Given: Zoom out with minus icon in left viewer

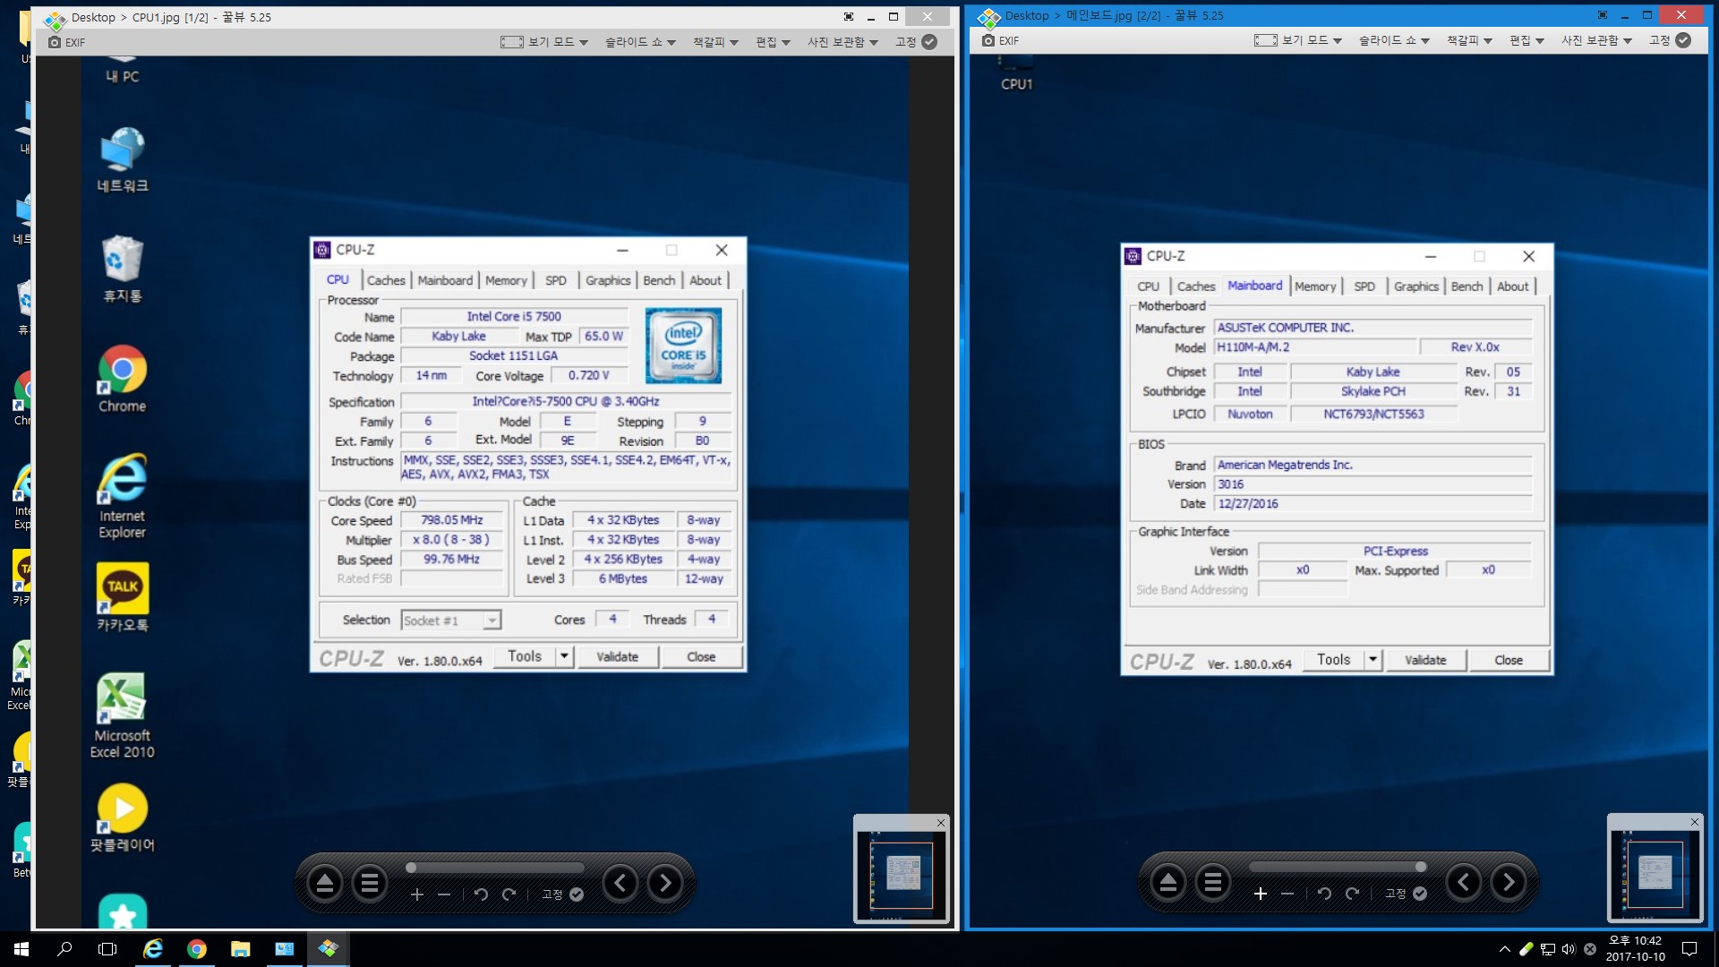Looking at the screenshot, I should point(444,894).
